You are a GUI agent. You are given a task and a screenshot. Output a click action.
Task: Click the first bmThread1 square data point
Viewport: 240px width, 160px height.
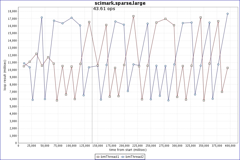click(24, 66)
